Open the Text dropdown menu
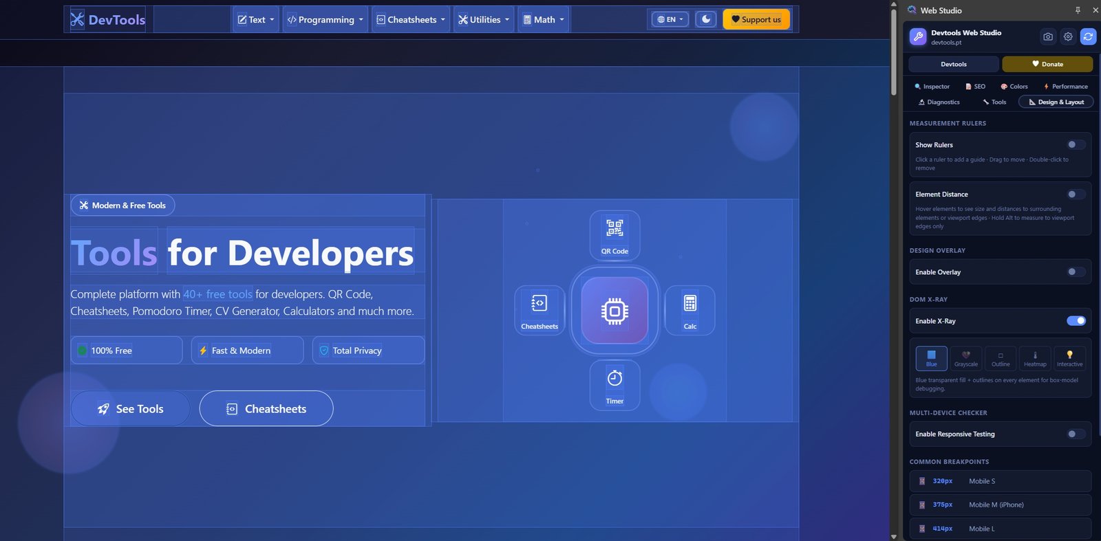 click(x=256, y=19)
